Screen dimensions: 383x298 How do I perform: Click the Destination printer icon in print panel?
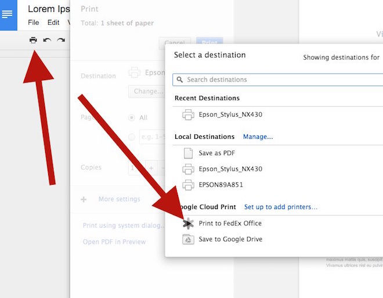coord(135,73)
